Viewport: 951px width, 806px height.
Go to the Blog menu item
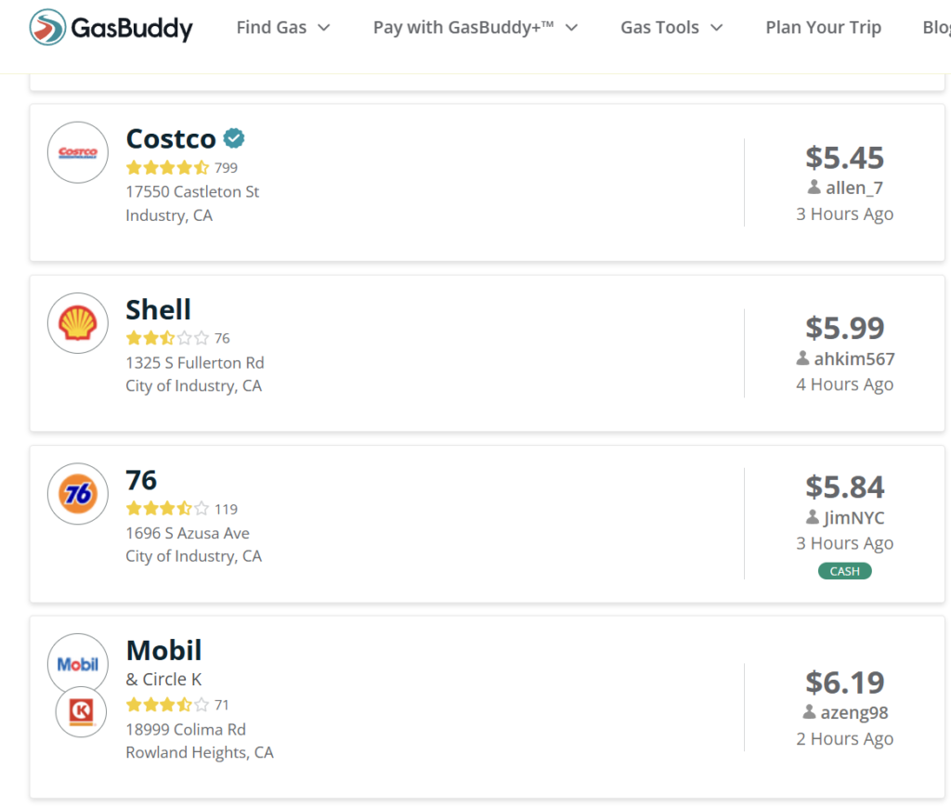(935, 28)
